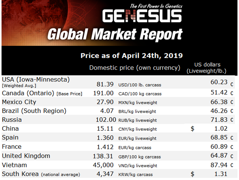Viewport: 239px width, 180px height.
Task: Select the USA (Iowa-Minnesota) row label
Action: [36, 79]
